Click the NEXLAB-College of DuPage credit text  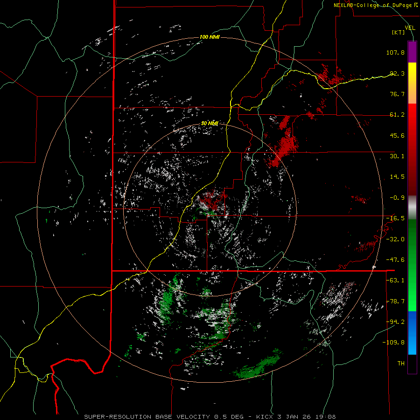(x=375, y=5)
